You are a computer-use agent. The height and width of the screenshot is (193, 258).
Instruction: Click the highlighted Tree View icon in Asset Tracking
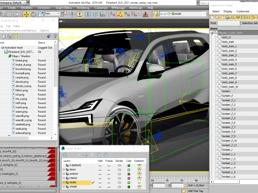click(x=16, y=36)
